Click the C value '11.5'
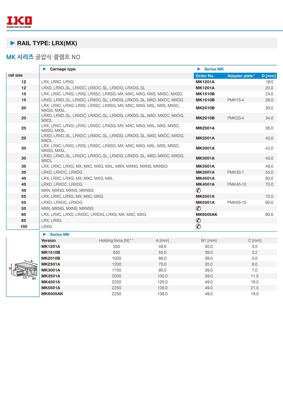 pos(255,276)
